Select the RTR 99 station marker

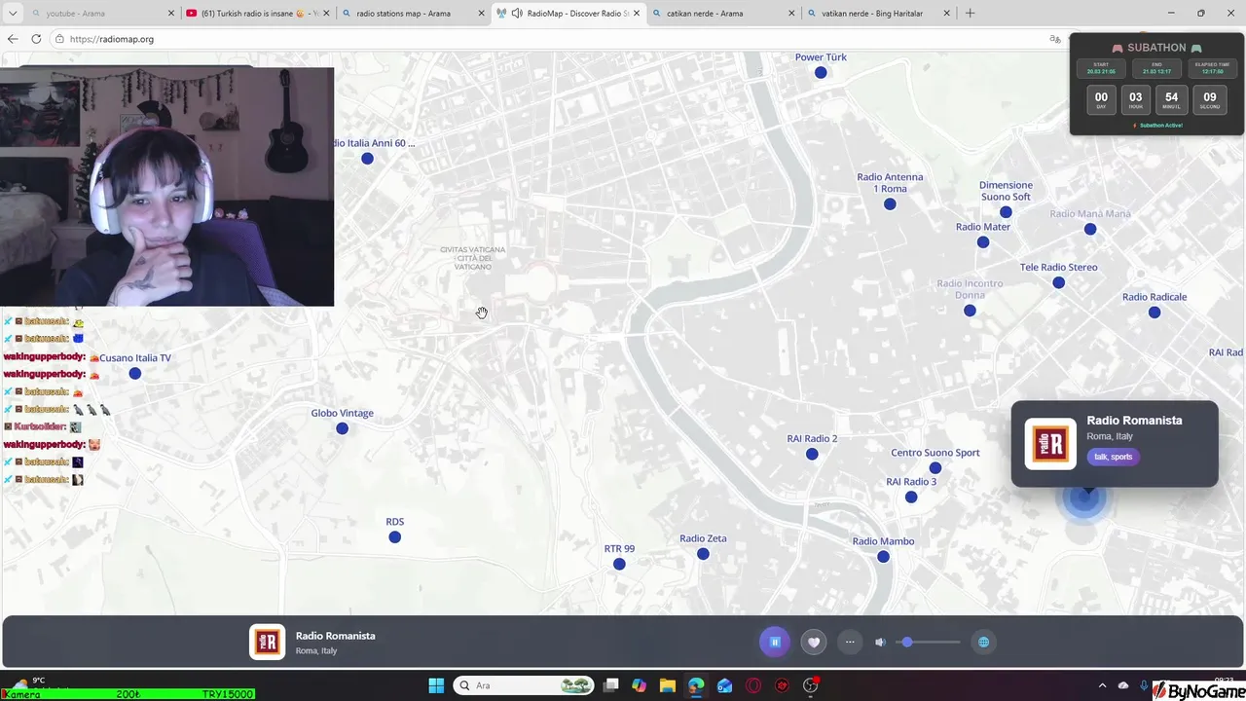pos(619,564)
